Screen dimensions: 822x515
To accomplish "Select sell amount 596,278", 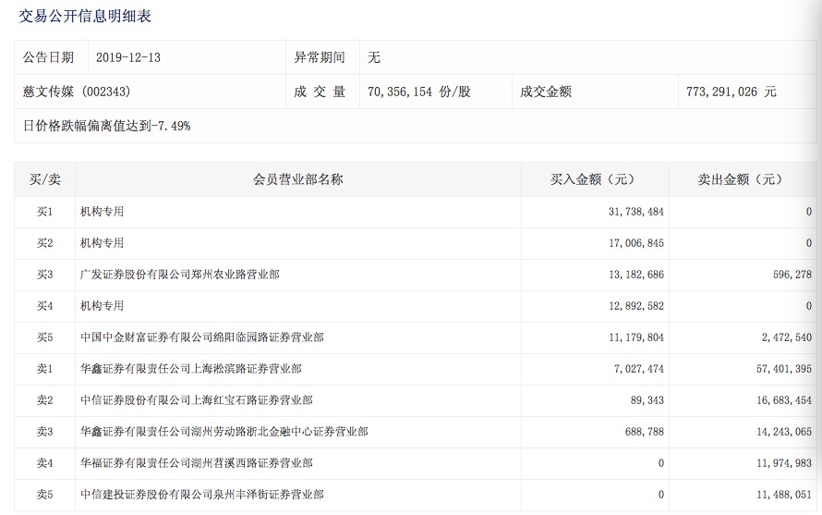I will tap(792, 275).
